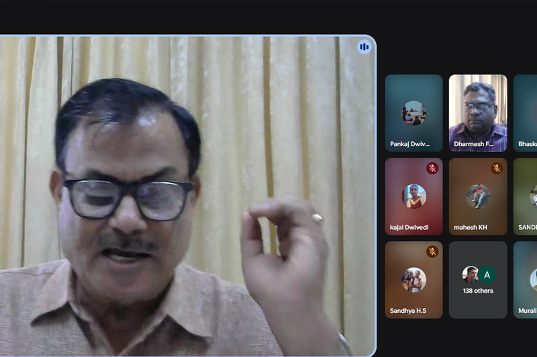
Task: Select the Murali participant tile
Action: (526, 280)
